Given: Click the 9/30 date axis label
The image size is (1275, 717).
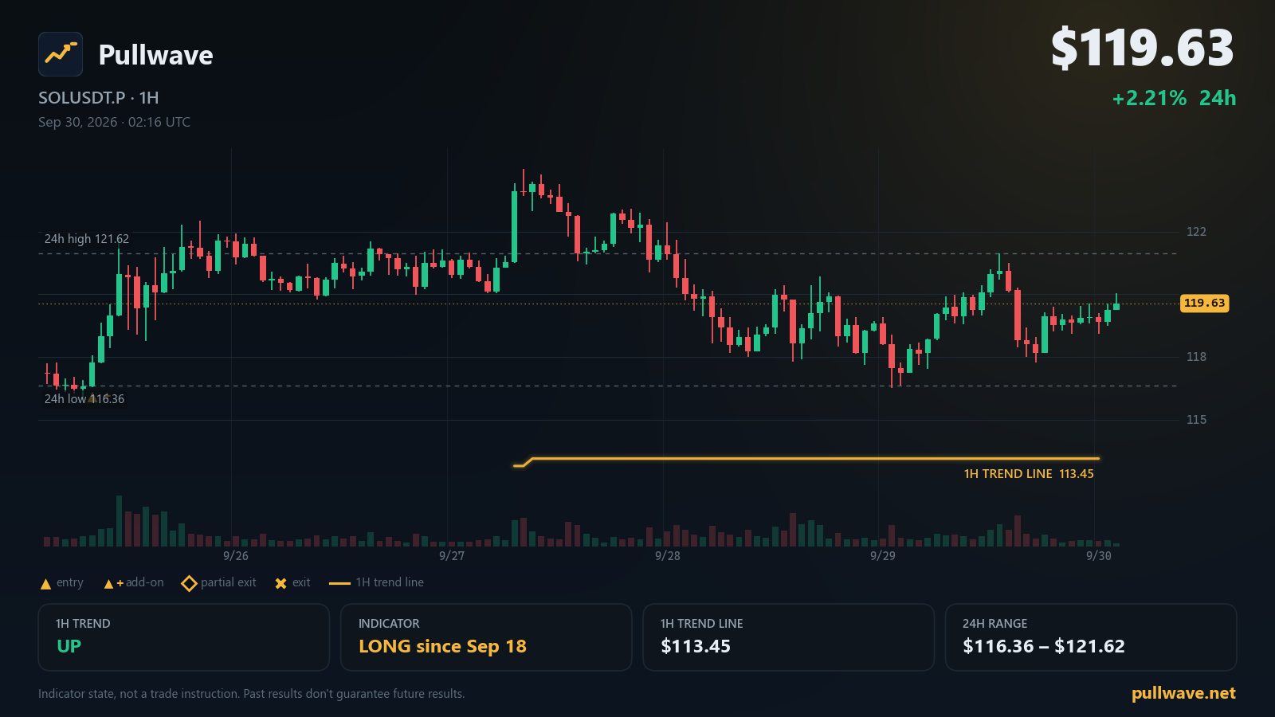Looking at the screenshot, I should point(1099,556).
